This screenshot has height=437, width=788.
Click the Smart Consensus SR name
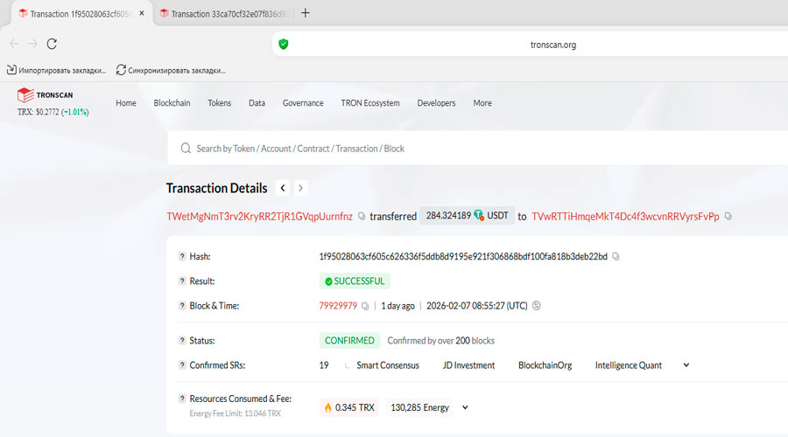point(388,365)
